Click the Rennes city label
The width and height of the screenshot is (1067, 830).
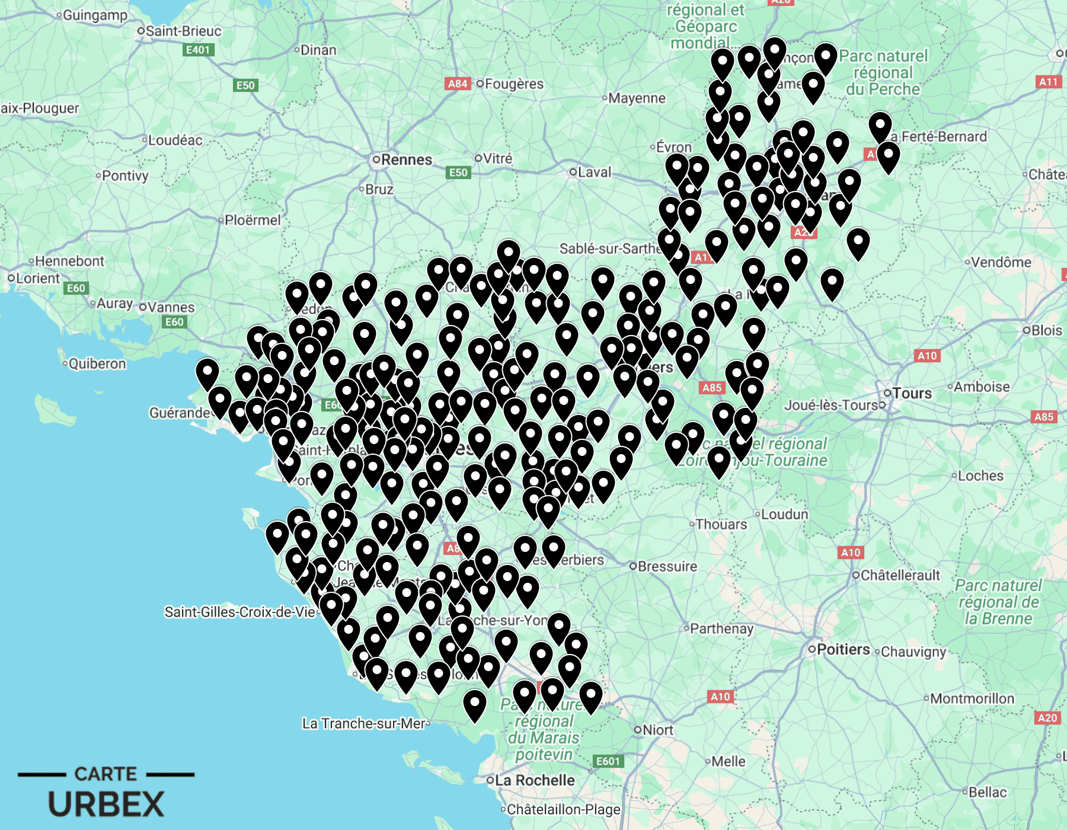tap(406, 159)
